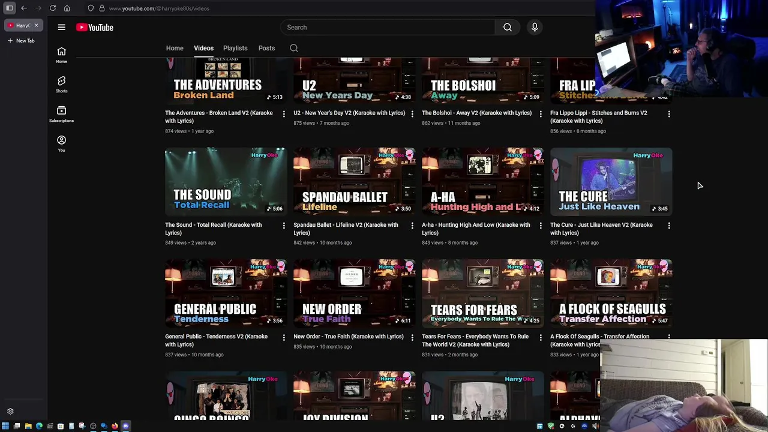Open more options for A-ha Hunting High And Low
Viewport: 768px width, 432px height.
click(x=541, y=226)
